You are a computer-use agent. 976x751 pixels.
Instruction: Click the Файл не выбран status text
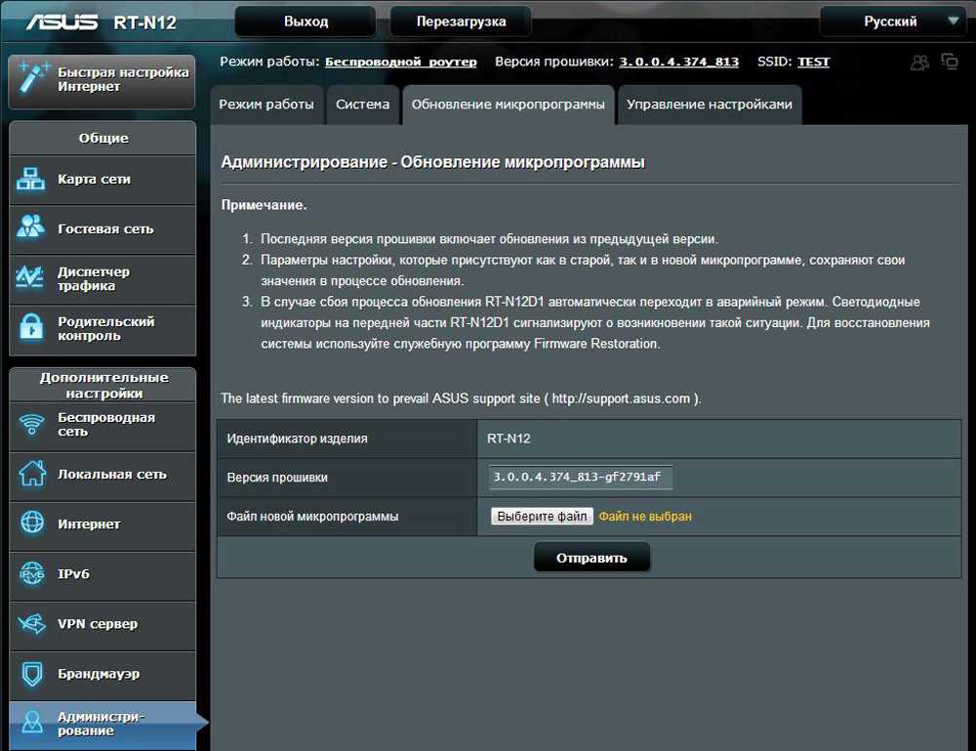645,517
